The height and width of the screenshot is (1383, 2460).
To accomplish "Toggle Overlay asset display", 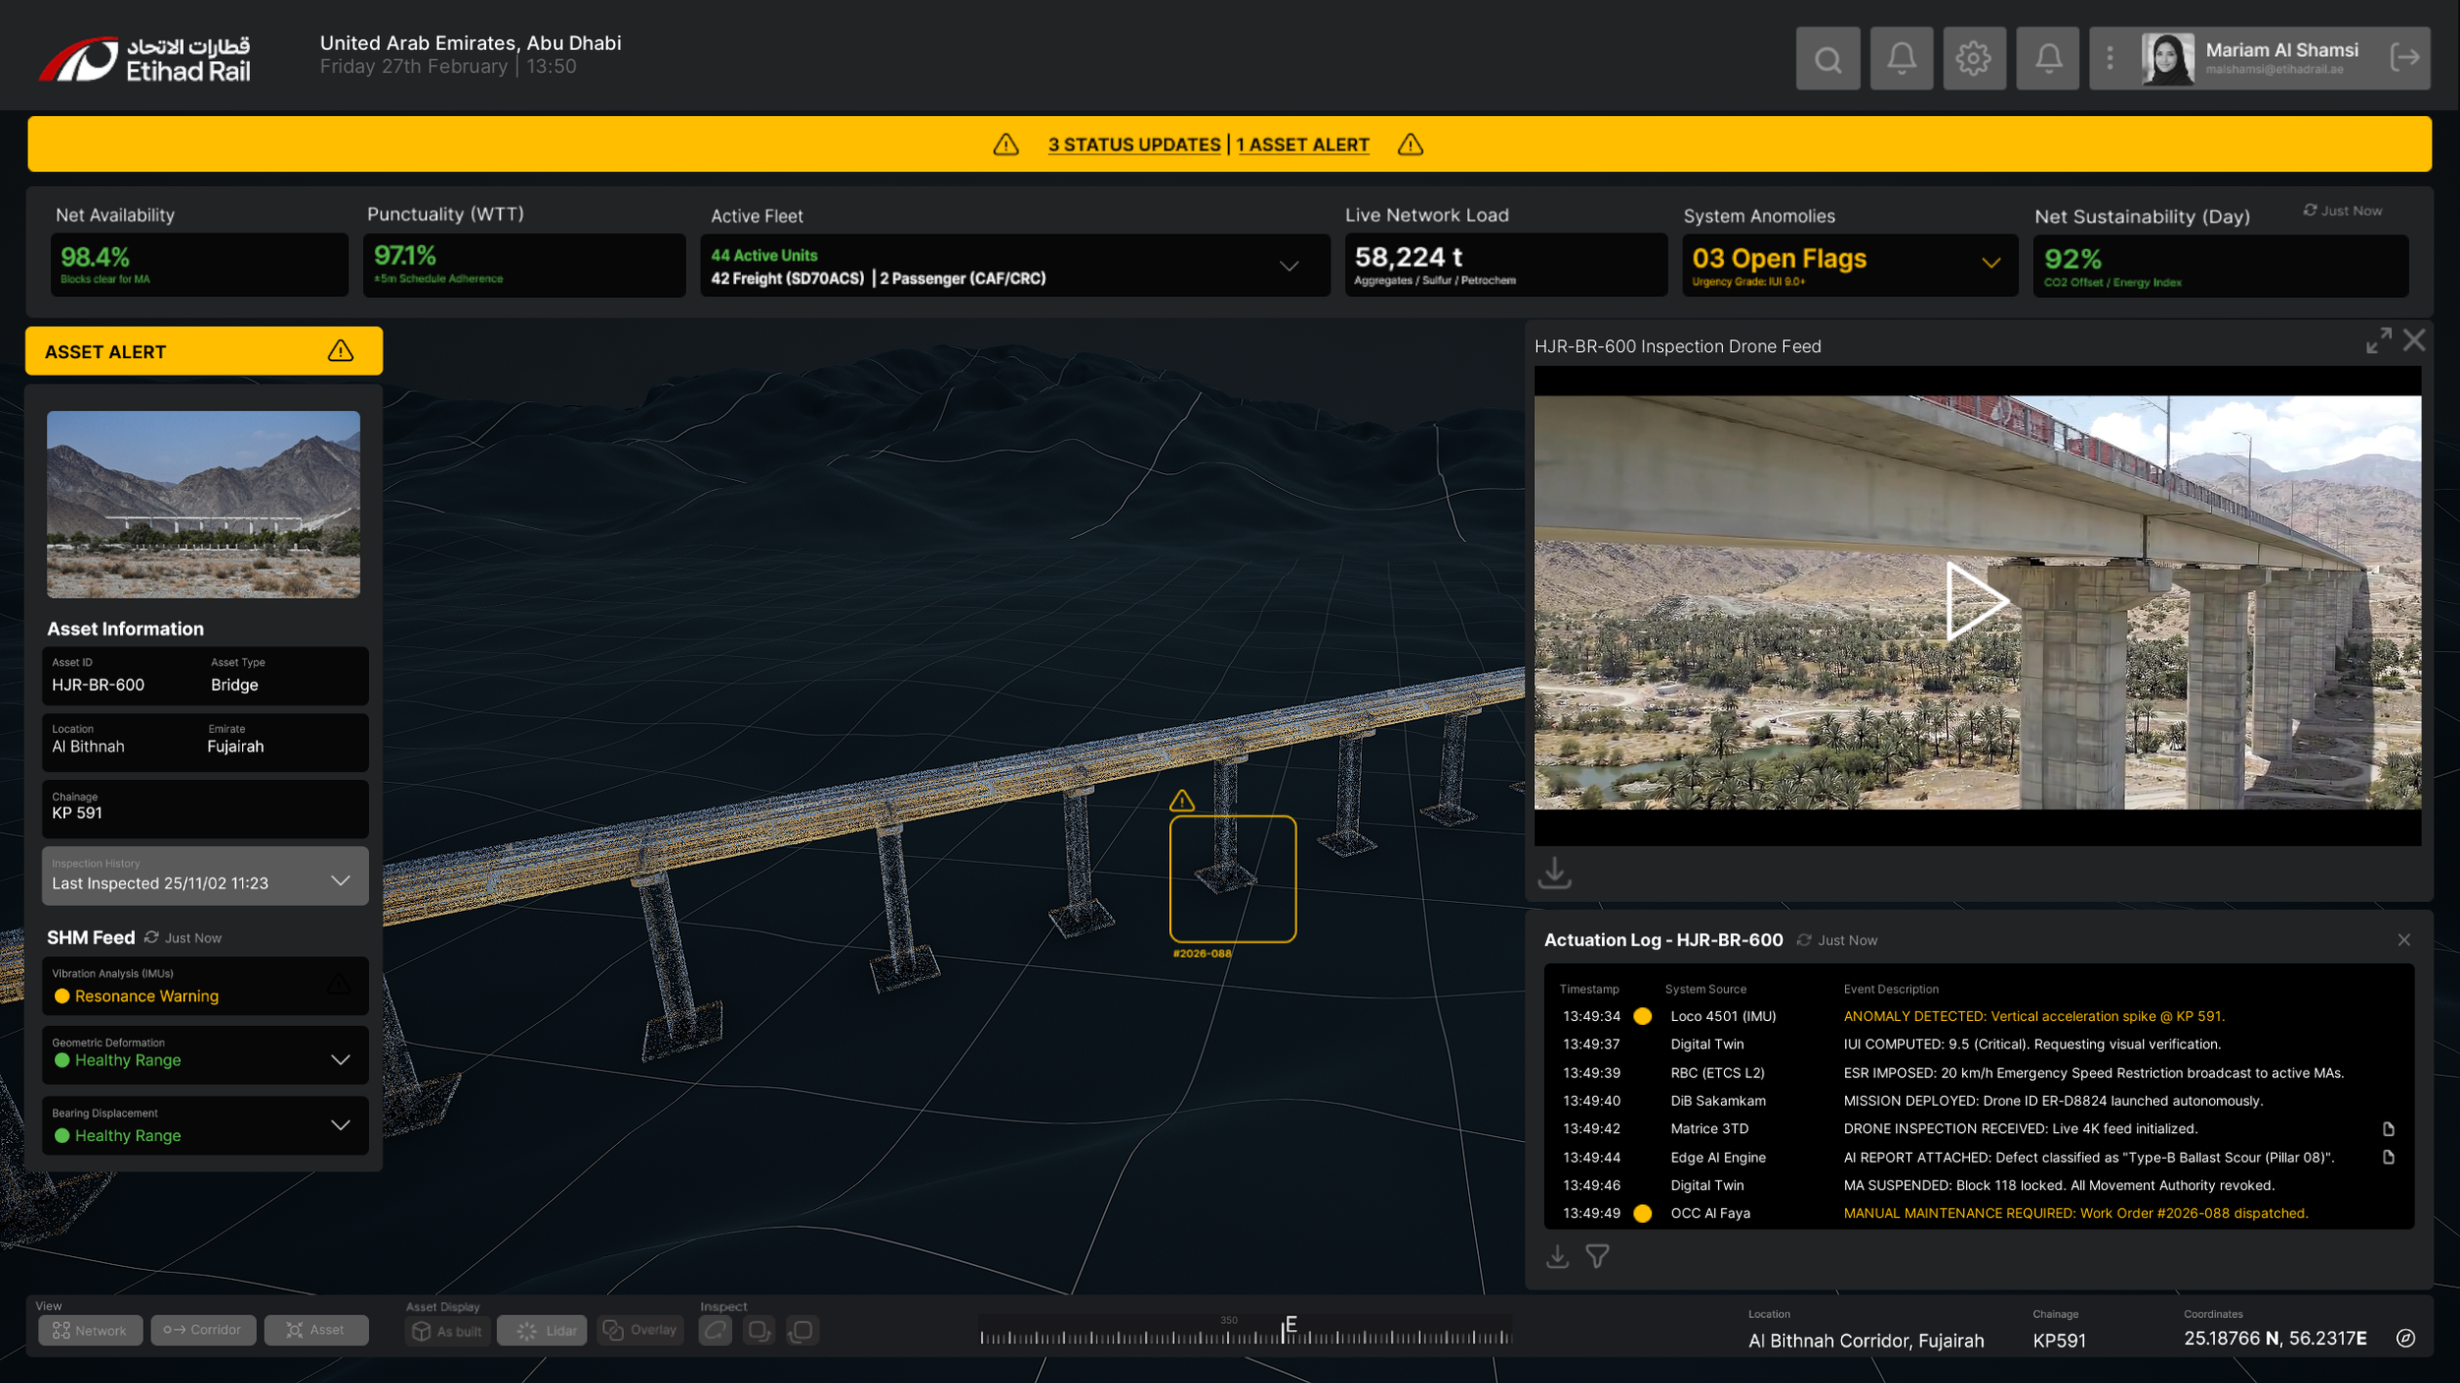I will pyautogui.click(x=641, y=1331).
